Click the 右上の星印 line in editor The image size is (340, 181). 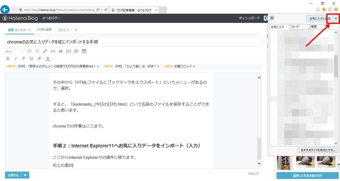[63, 165]
